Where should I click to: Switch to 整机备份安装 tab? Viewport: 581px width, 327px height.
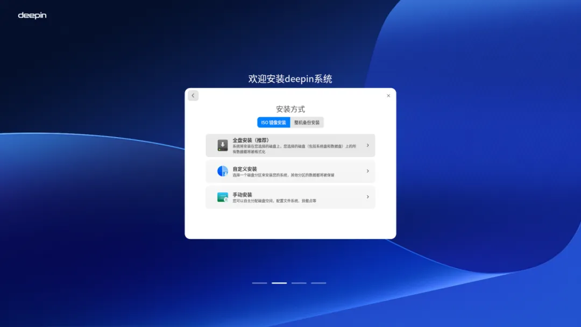click(x=307, y=123)
